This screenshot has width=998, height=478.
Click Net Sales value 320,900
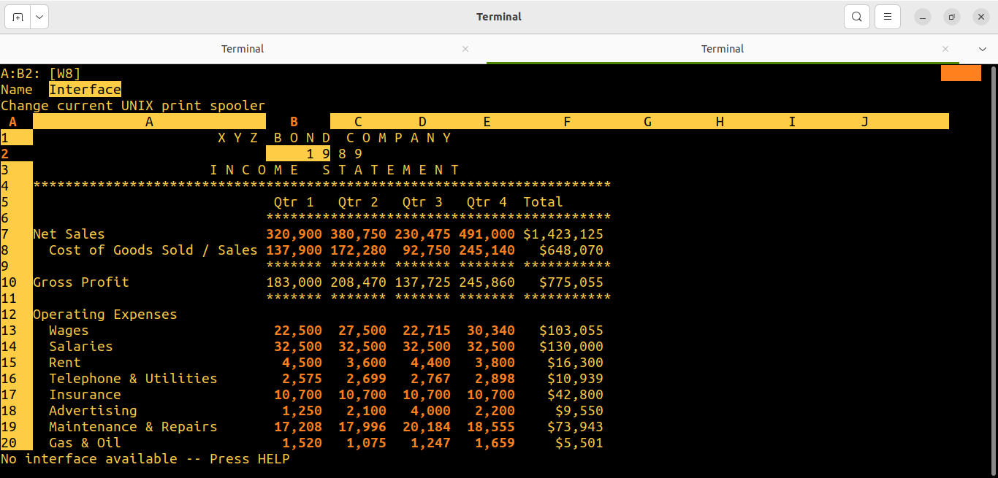pyautogui.click(x=294, y=234)
